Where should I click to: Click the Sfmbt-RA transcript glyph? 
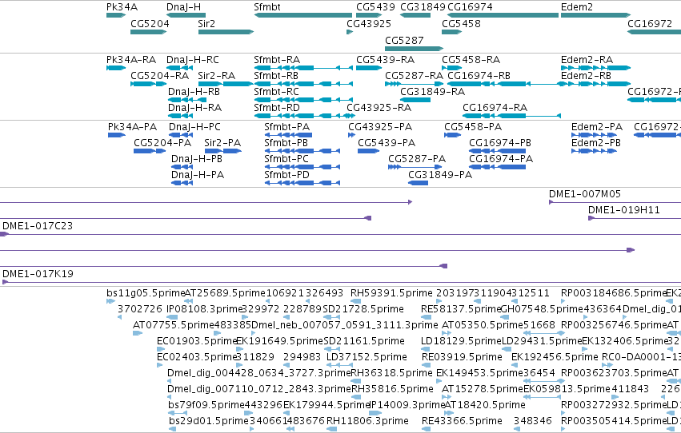point(303,68)
